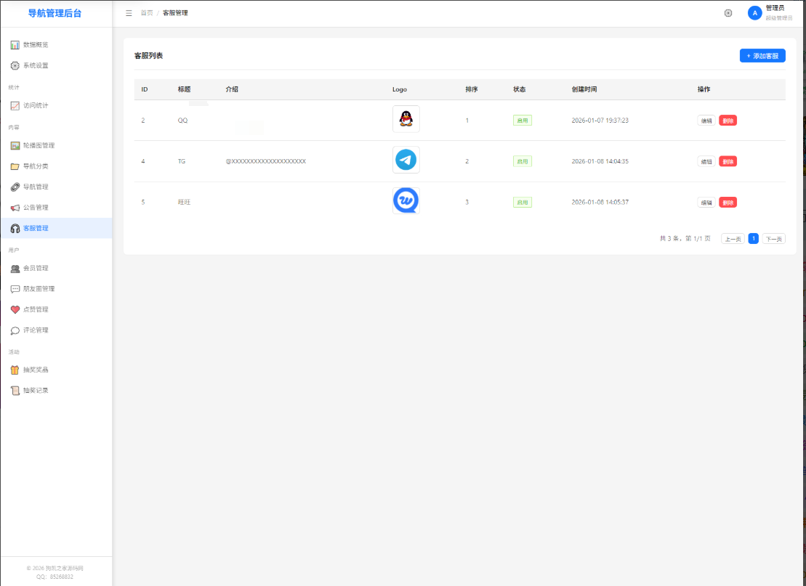
Task: Delete the TG customer service entry
Action: pyautogui.click(x=728, y=161)
